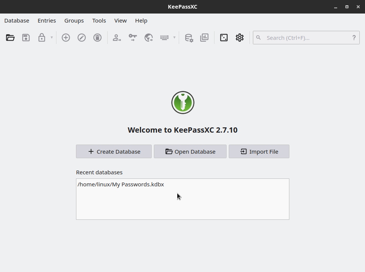Viewport: 365px width, 272px height.
Task: Click the Copy Password key icon
Action: [133, 38]
